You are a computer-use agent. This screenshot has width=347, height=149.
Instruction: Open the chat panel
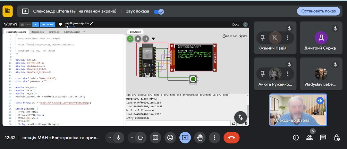pyautogui.click(x=323, y=138)
